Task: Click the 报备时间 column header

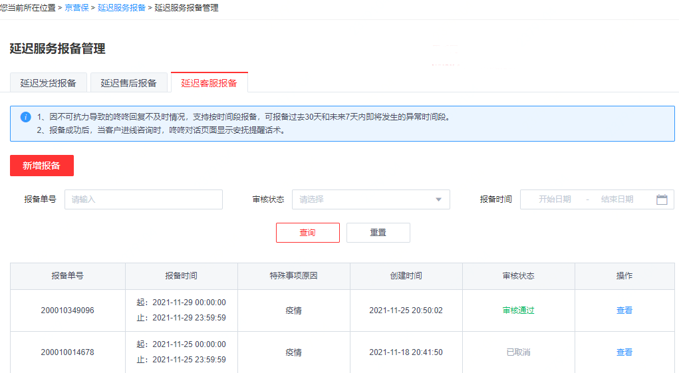Action: pyautogui.click(x=181, y=276)
